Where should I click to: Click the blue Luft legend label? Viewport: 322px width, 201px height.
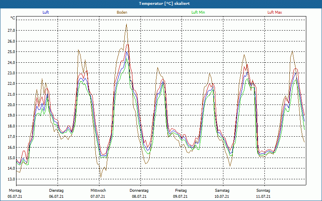tap(45, 12)
